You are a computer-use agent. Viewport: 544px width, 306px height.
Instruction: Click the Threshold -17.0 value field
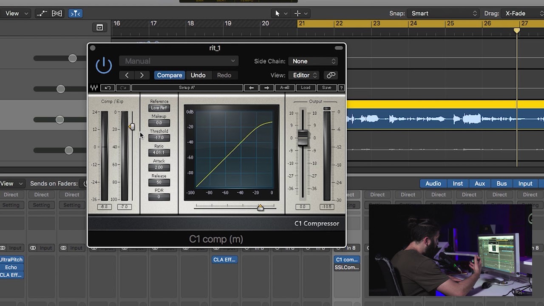159,138
